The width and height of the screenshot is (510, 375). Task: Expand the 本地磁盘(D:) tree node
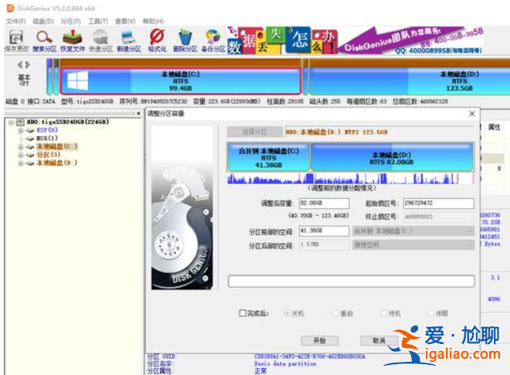21,163
